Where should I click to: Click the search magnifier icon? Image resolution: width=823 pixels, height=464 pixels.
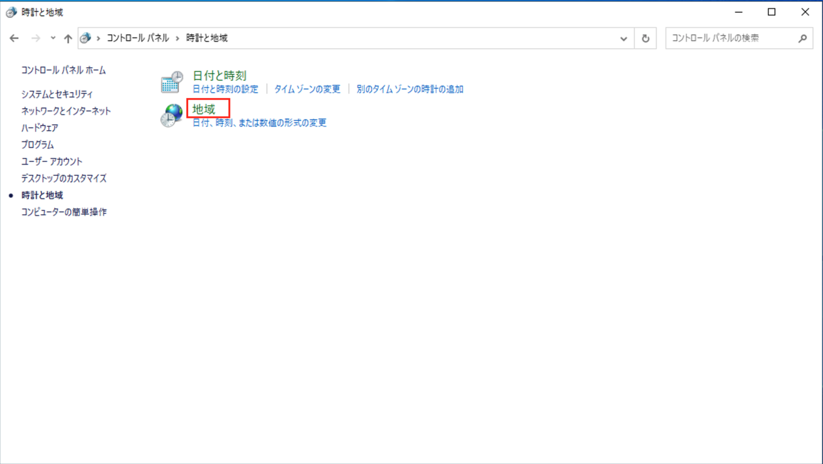(x=802, y=38)
